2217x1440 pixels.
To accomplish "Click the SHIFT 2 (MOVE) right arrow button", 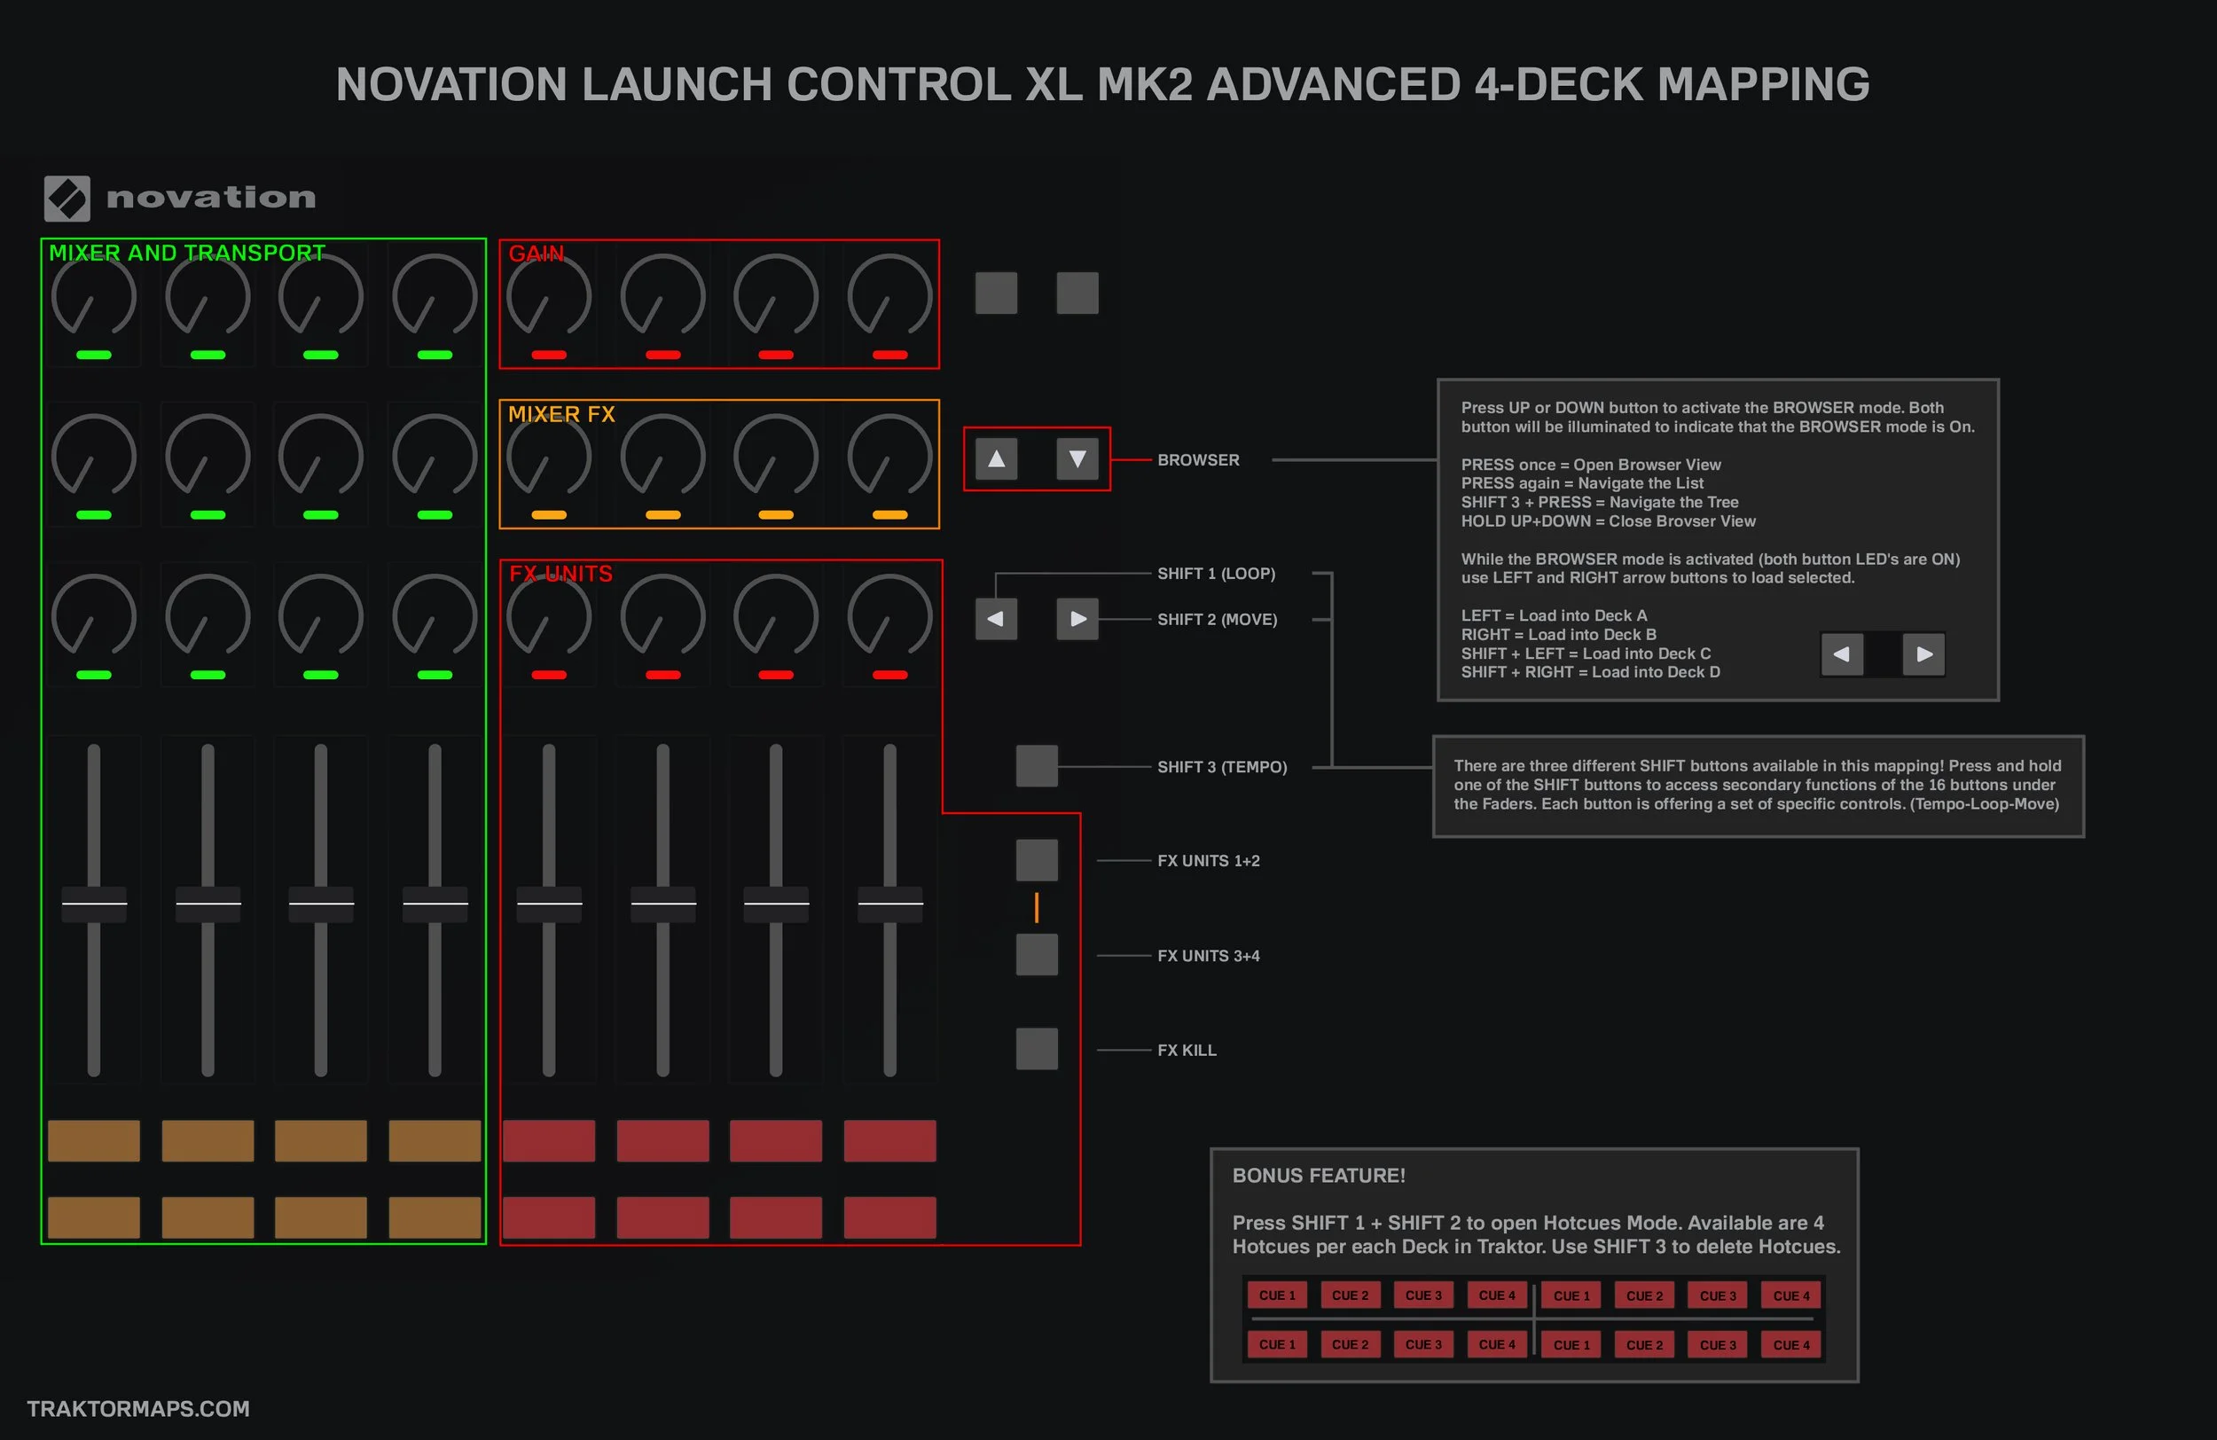I will (x=1077, y=620).
